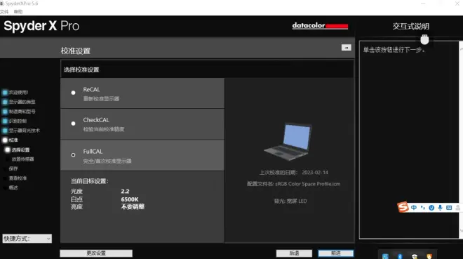463x259 pixels.
Task: Select the ReCAL radio option
Action: pos(73,93)
